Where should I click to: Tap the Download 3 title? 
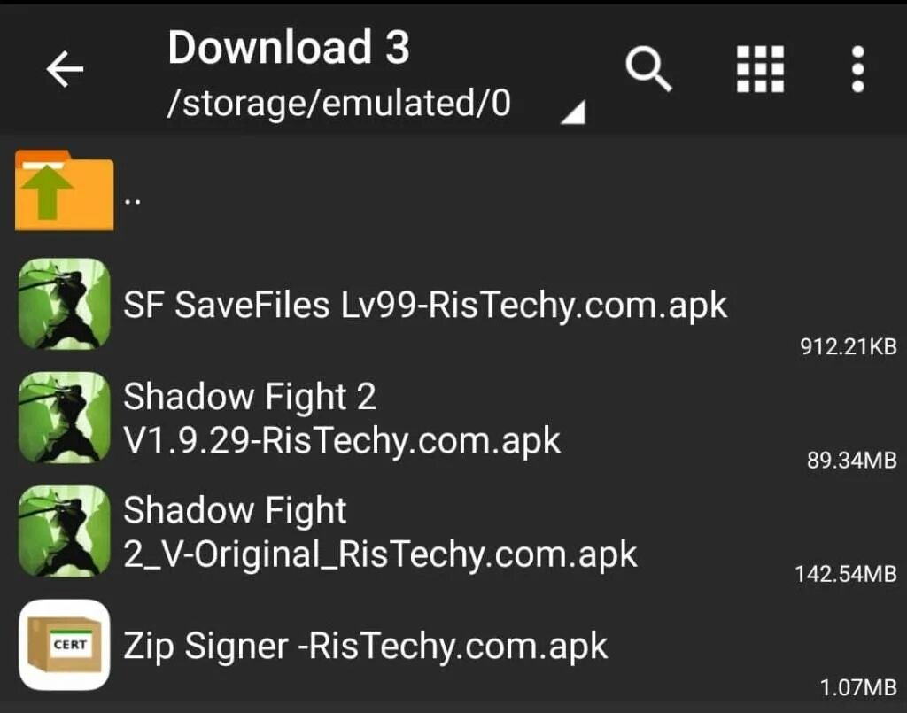288,48
